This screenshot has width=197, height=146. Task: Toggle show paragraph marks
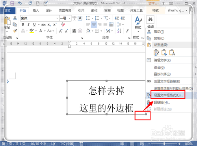pyautogui.click(x=127, y=31)
